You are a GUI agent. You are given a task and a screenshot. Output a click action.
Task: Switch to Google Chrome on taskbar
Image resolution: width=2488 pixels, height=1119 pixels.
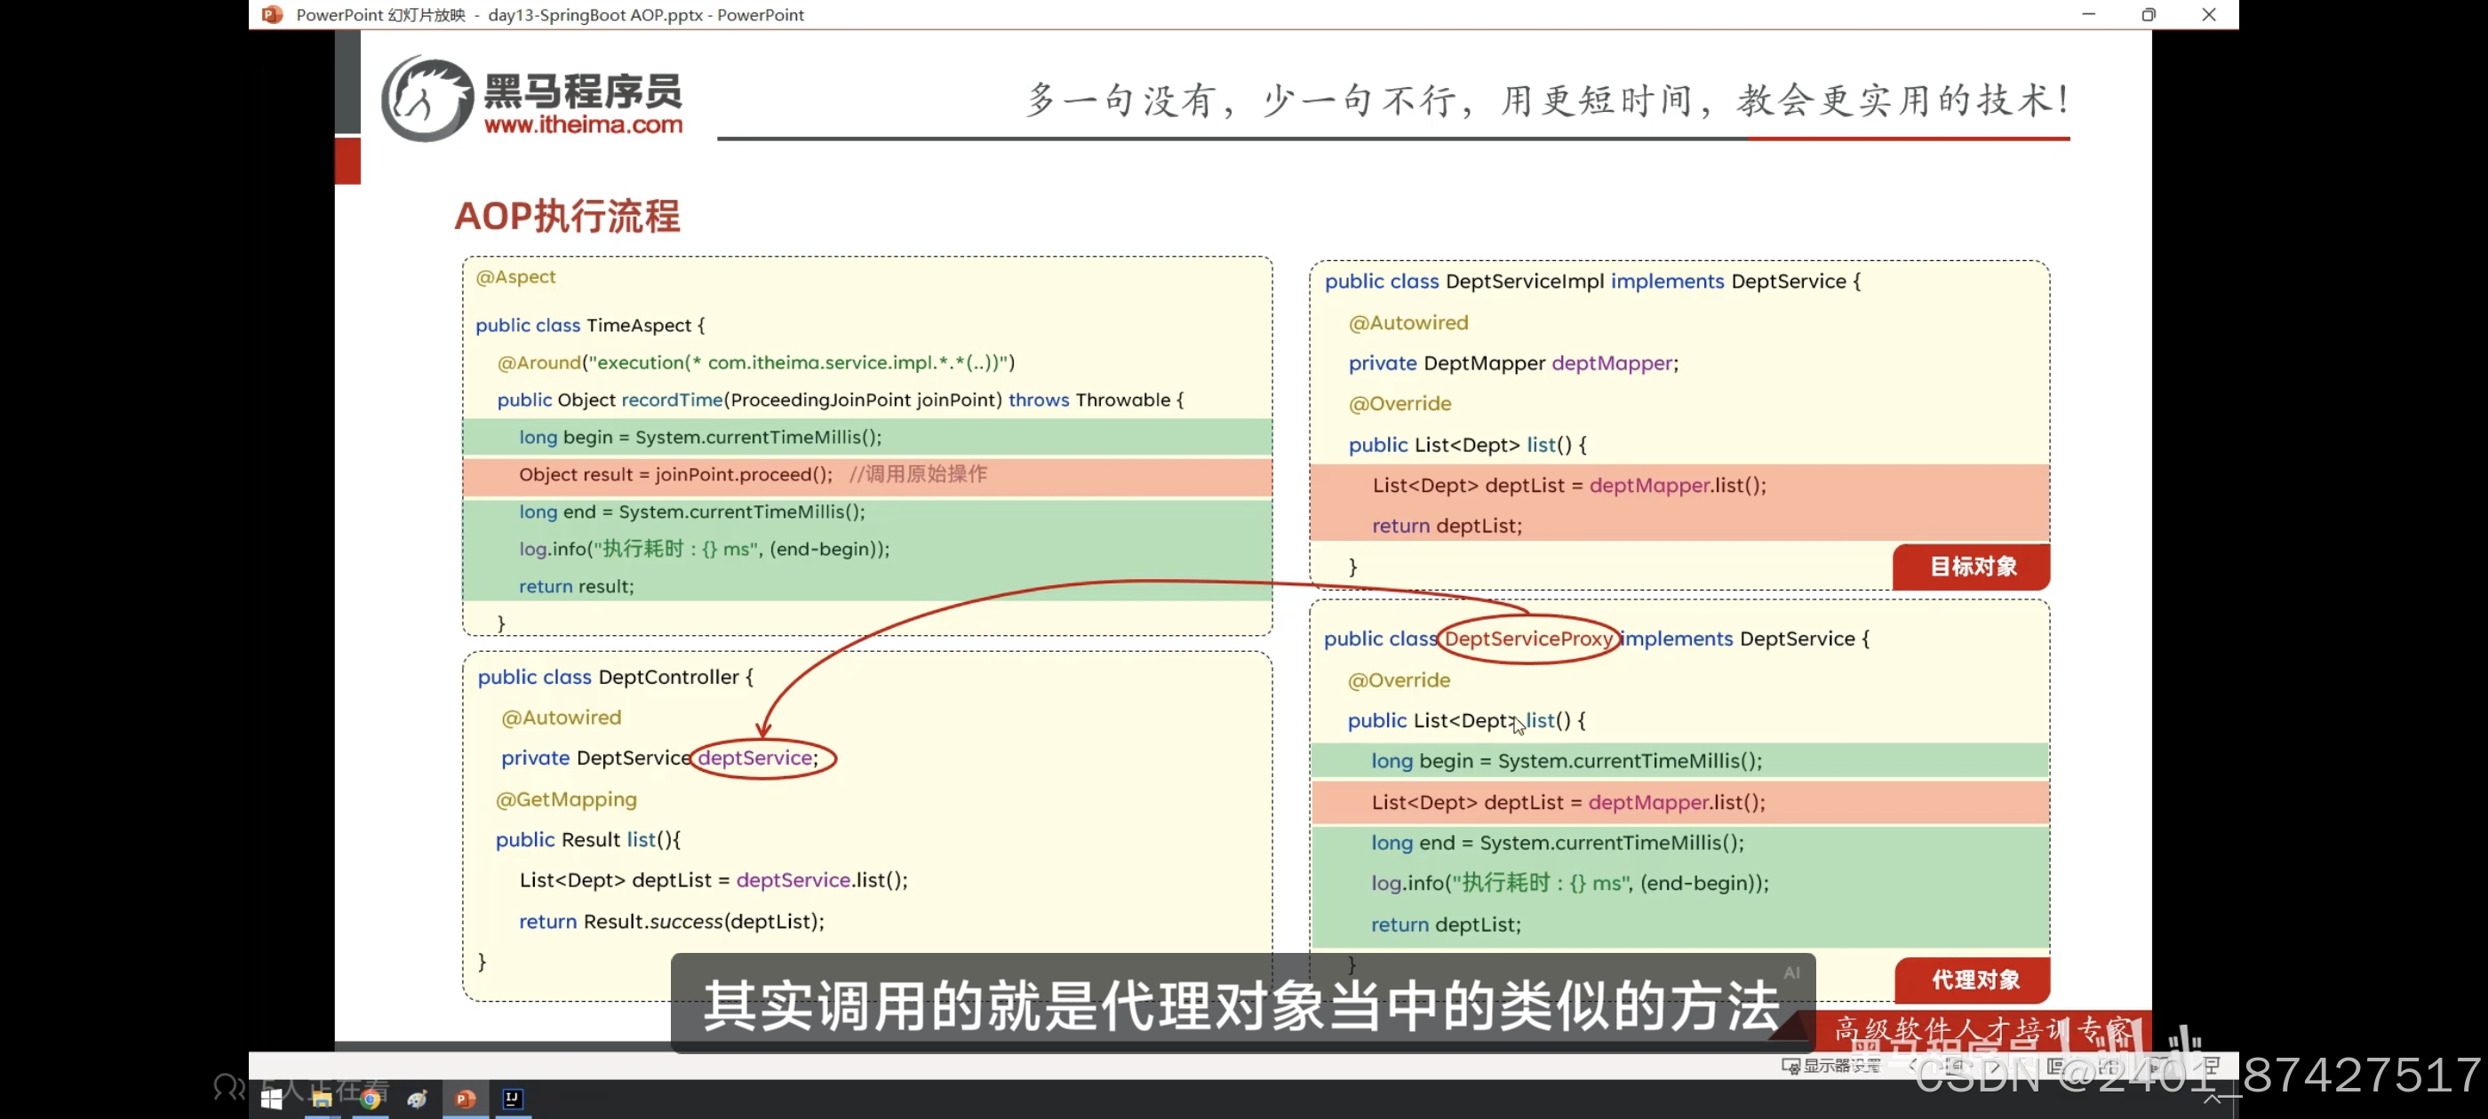pos(370,1099)
